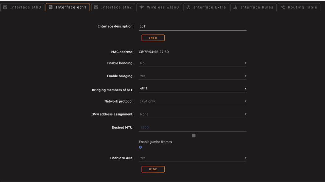Screen dimensions: 325x182
Task: Go to the Interface Extra tab
Action: coord(206,7)
